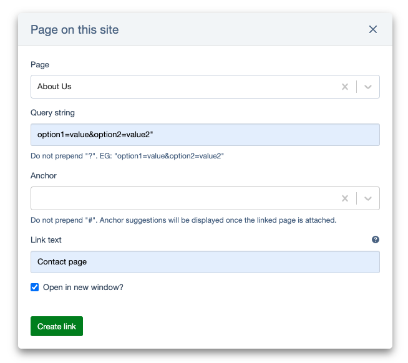Click the "Page" field label
The height and width of the screenshot is (363, 408).
click(x=40, y=64)
